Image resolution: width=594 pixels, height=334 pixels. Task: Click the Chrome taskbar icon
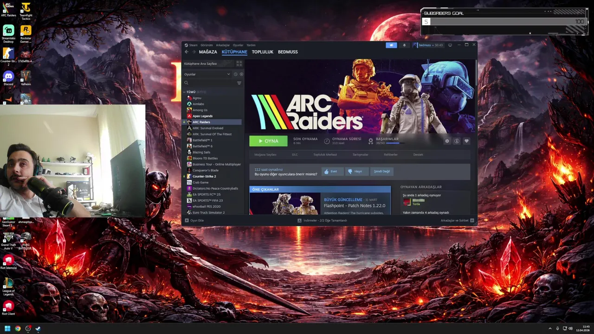coord(18,328)
